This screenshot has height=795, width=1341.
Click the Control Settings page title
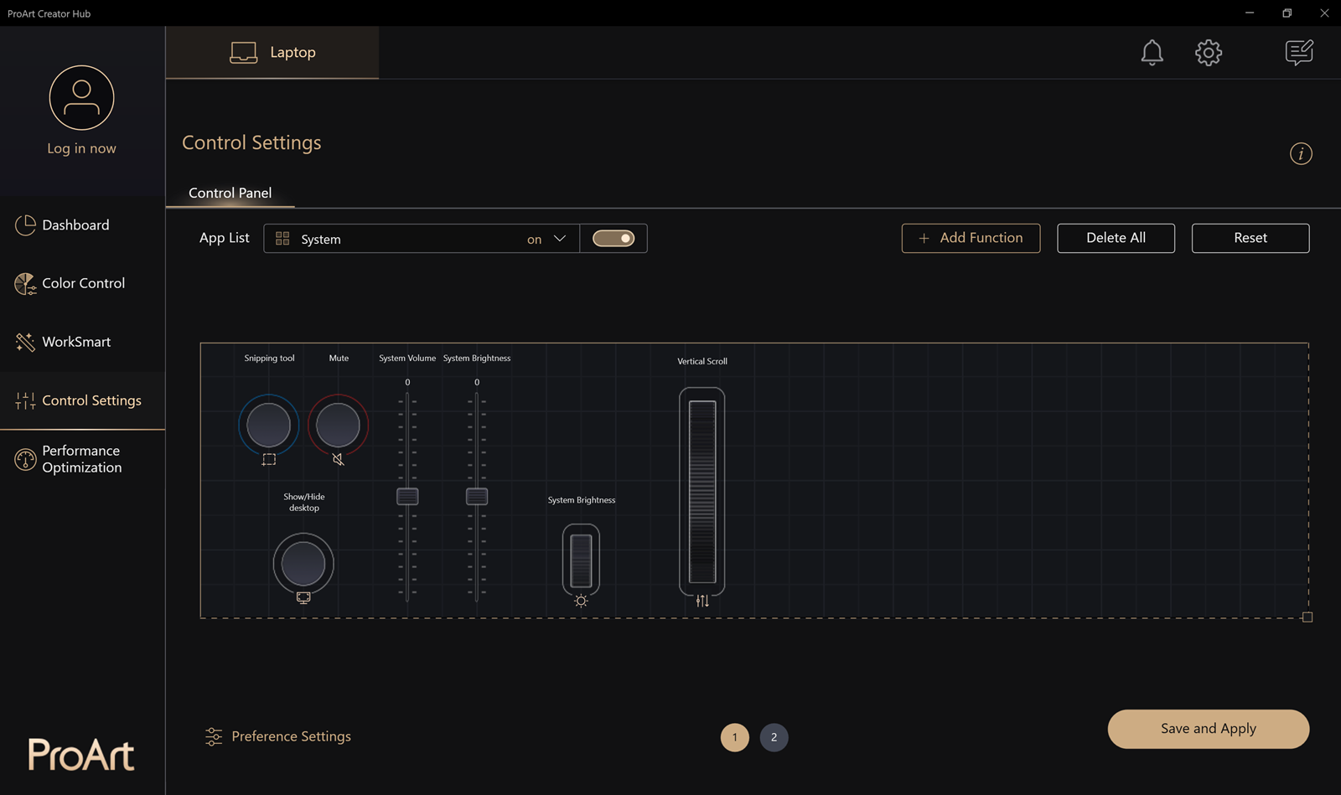(x=251, y=142)
